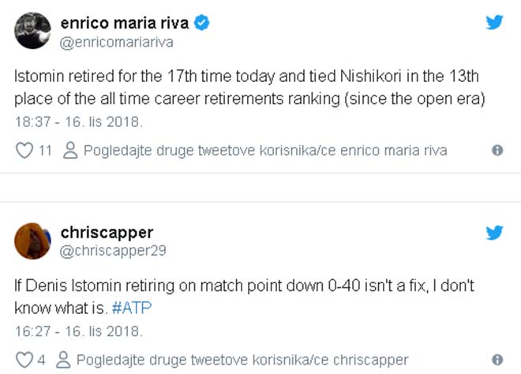
Task: Open timestamp 16:27 - 16. lis 2018
Action: click(79, 331)
